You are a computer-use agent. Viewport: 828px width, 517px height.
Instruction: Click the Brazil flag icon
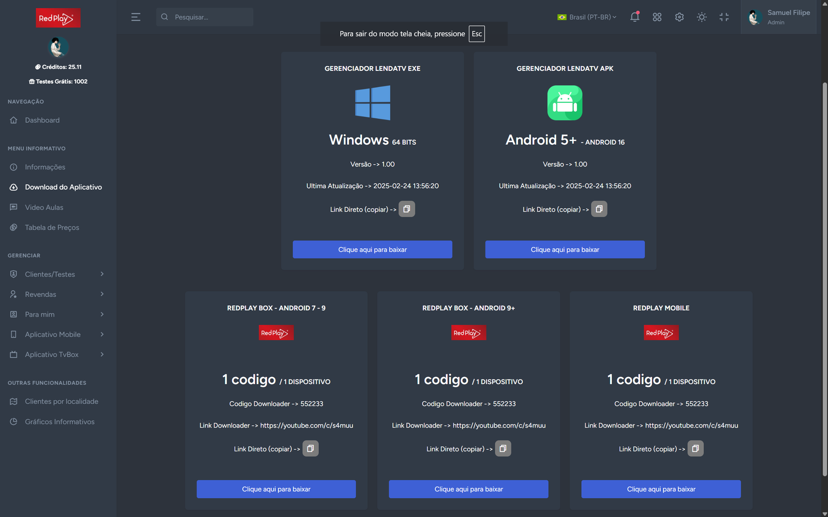pyautogui.click(x=562, y=17)
